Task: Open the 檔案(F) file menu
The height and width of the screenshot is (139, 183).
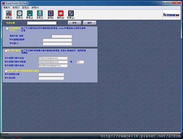Action: [7, 8]
